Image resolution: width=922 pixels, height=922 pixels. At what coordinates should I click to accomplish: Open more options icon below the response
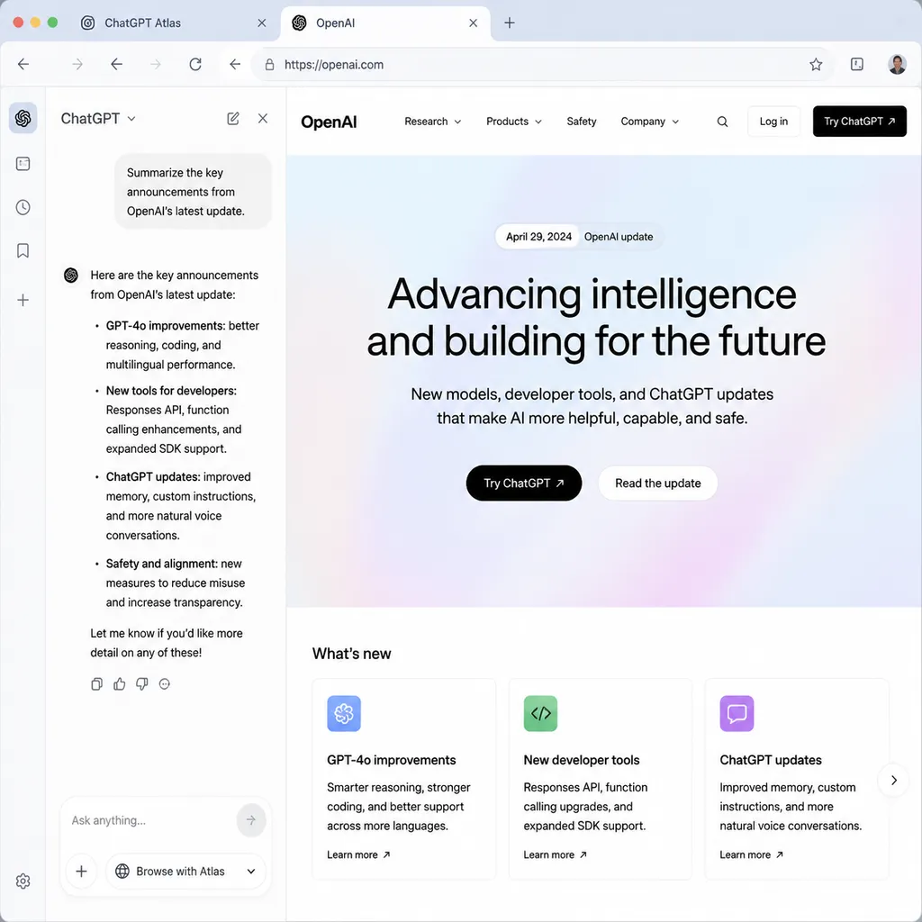click(165, 684)
